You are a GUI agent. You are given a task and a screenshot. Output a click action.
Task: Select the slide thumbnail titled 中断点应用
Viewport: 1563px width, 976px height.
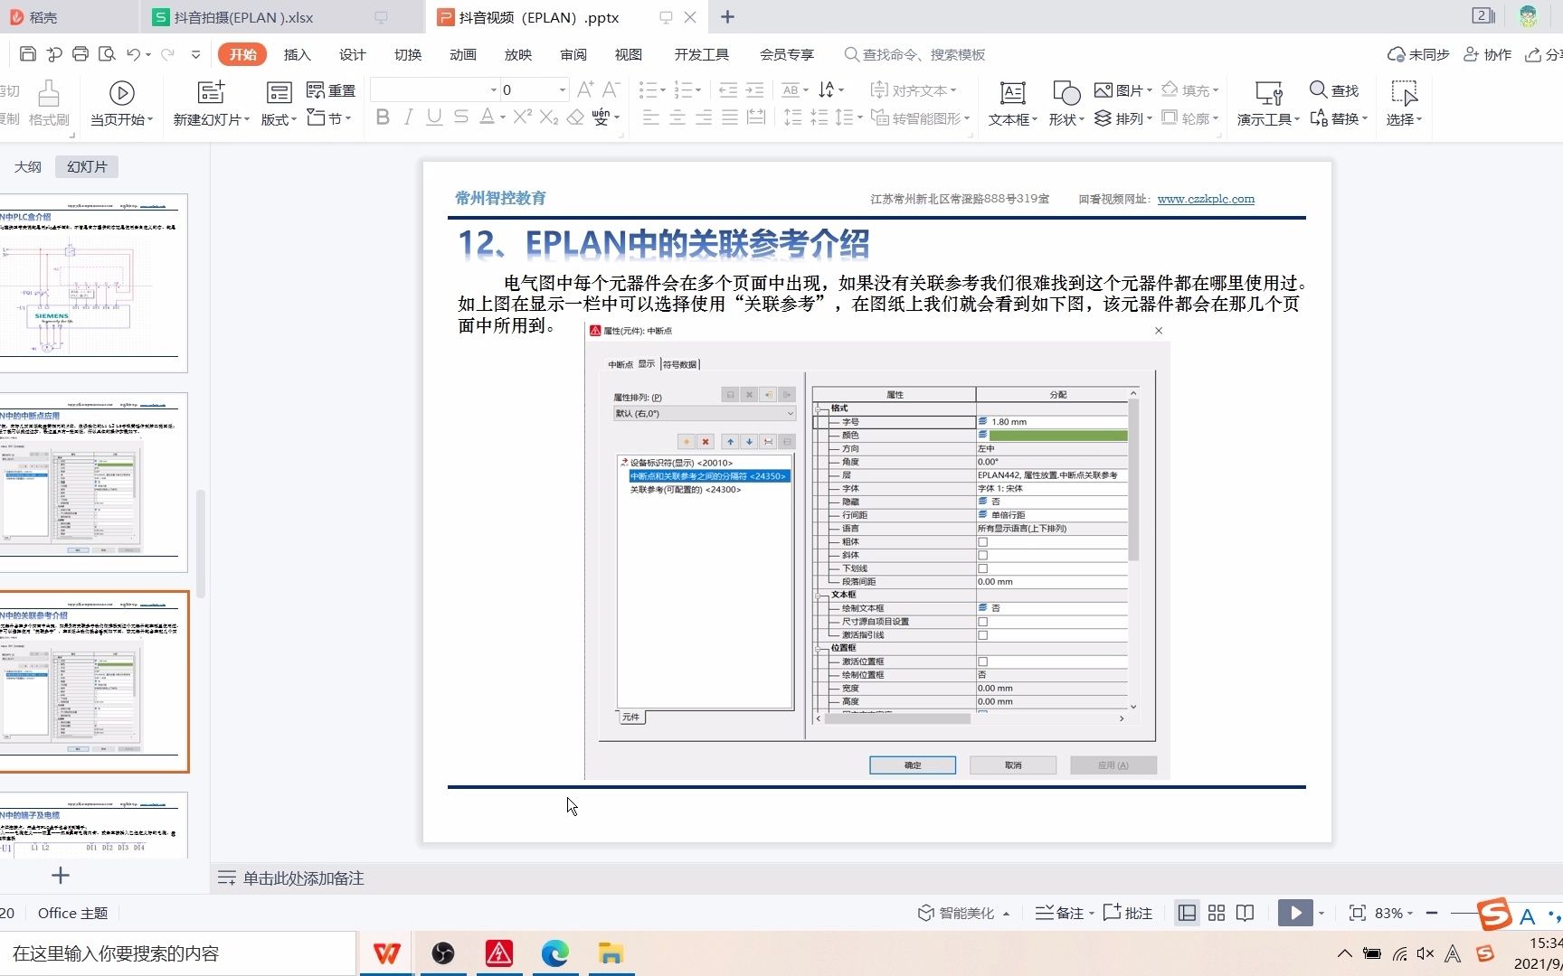[x=92, y=482]
